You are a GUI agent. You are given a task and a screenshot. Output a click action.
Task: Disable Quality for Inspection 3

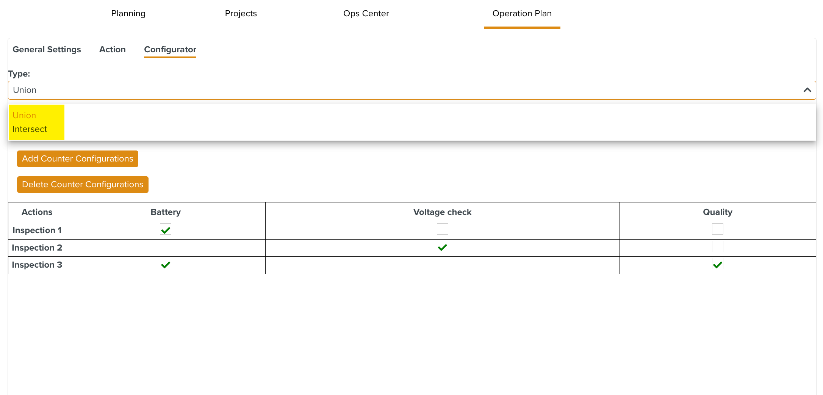(x=717, y=264)
